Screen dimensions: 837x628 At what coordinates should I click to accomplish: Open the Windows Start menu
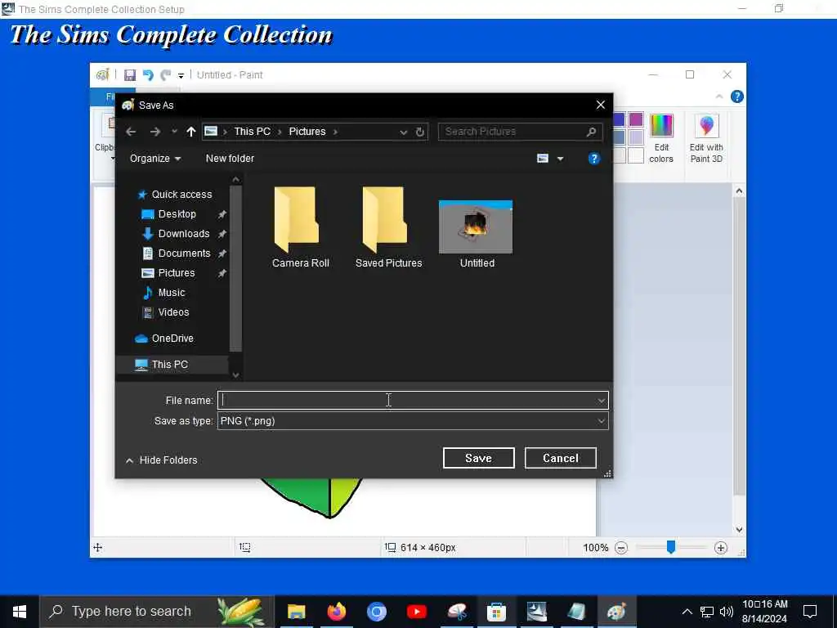[20, 612]
